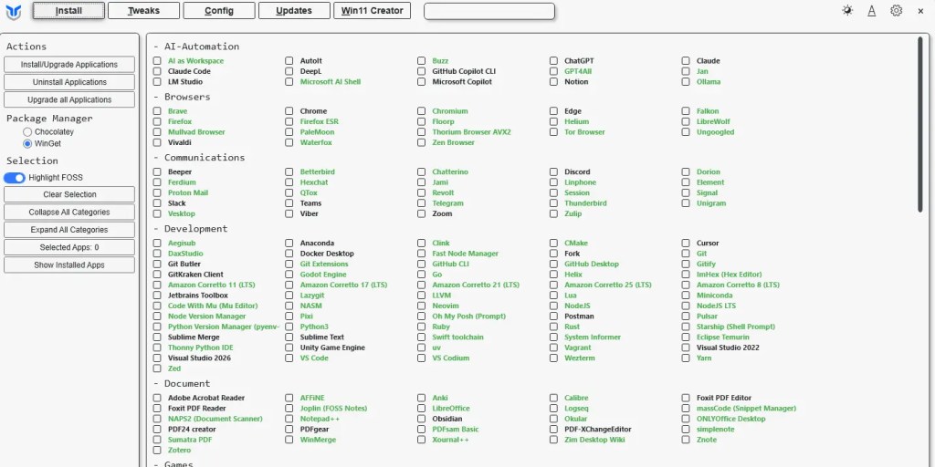The image size is (935, 467).
Task: Check the Brave browser checkbox
Action: tap(157, 111)
